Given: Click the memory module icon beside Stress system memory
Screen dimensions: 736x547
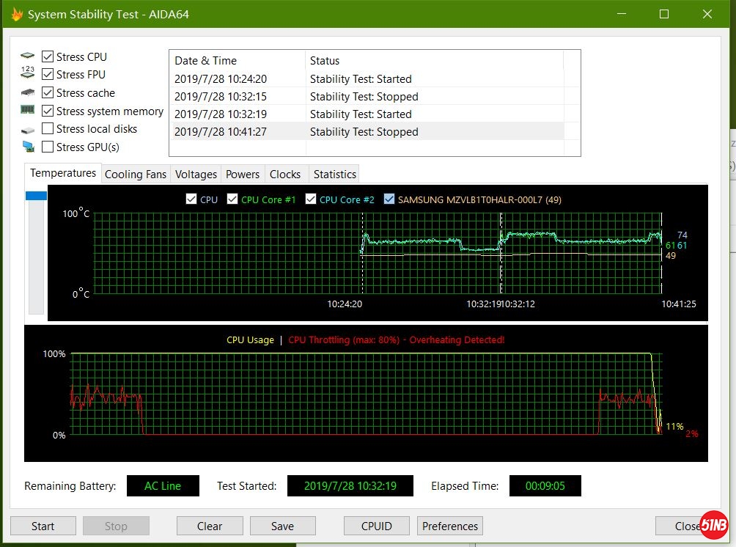Looking at the screenshot, I should [x=28, y=111].
